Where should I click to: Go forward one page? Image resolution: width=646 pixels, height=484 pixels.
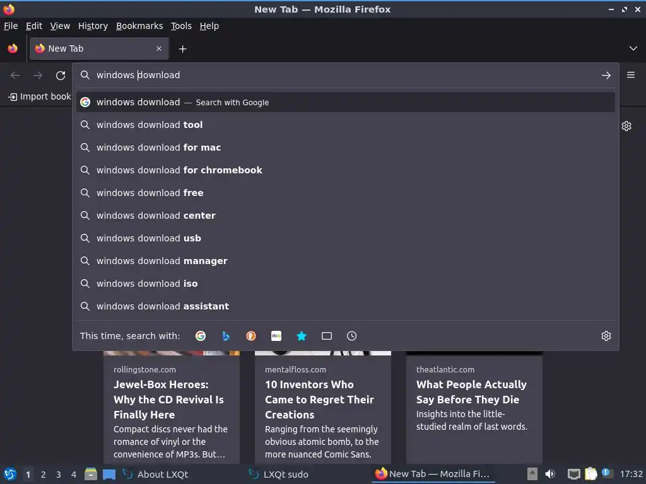[x=38, y=76]
